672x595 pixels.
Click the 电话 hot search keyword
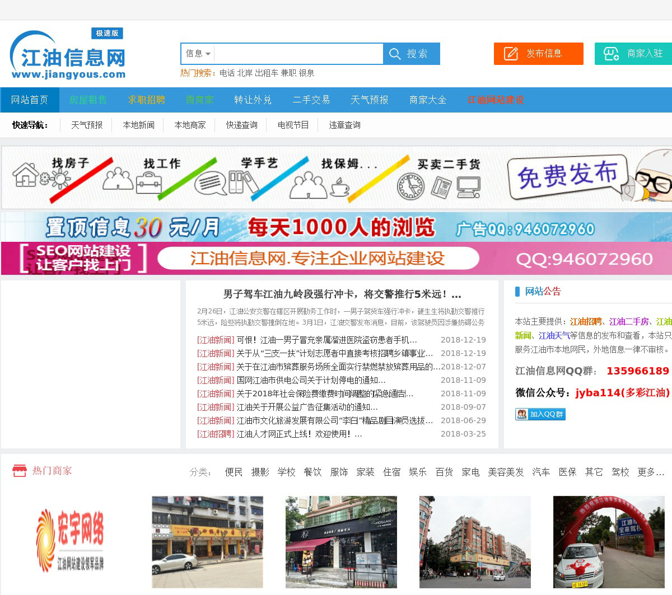pyautogui.click(x=227, y=73)
